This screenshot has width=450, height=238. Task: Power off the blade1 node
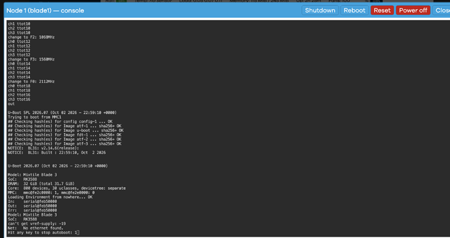[413, 10]
